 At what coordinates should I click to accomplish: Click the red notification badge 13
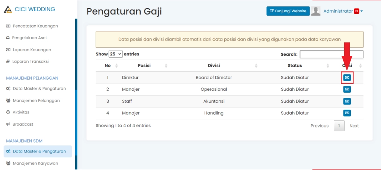(x=356, y=11)
